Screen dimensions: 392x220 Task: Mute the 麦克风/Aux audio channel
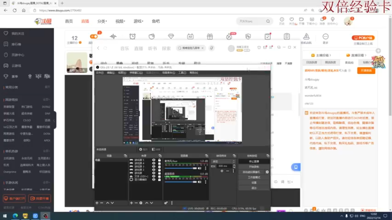click(x=199, y=168)
